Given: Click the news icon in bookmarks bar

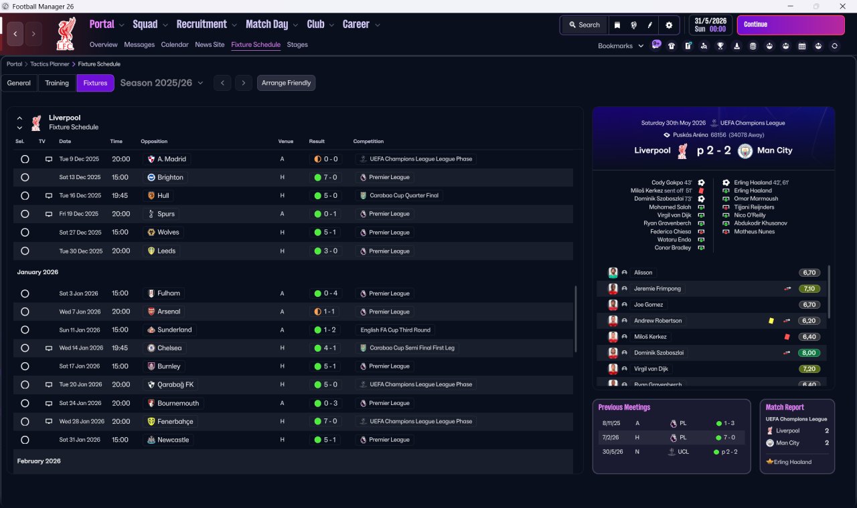Looking at the screenshot, I should pos(688,46).
